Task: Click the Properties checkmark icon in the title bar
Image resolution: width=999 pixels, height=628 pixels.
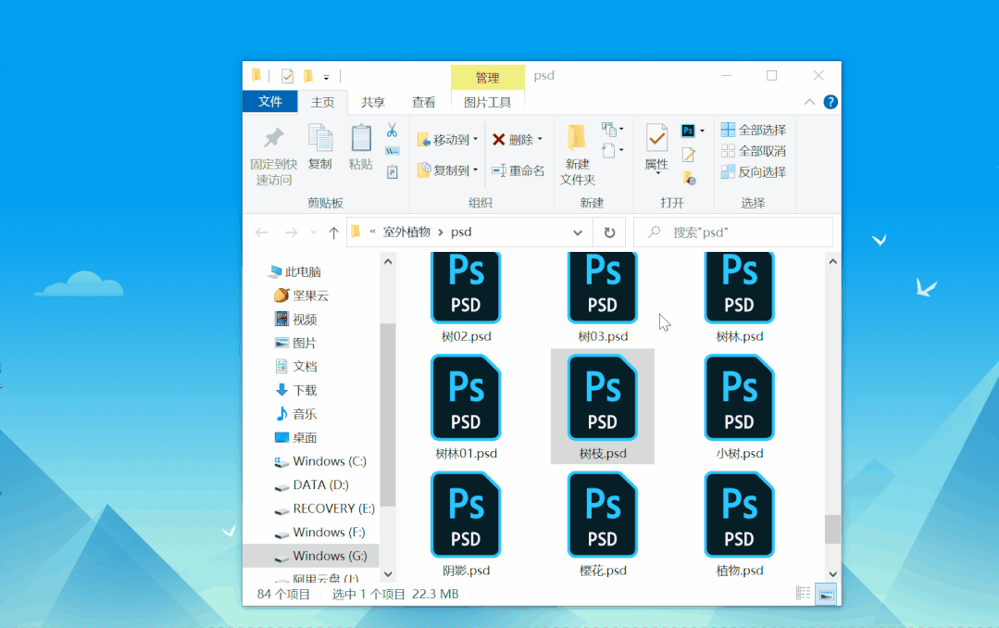Action: point(287,77)
